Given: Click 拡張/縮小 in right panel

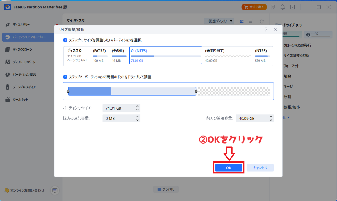Looking at the screenshot, I should tap(292, 107).
